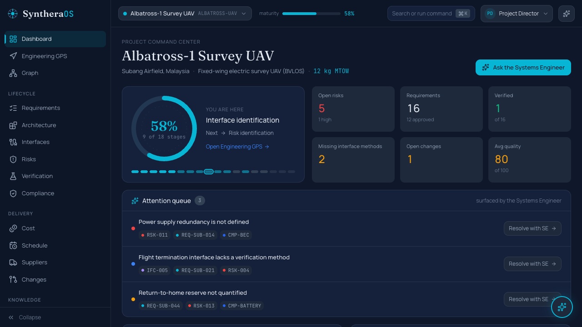
Task: Click the PD avatar badge
Action: [x=490, y=14]
